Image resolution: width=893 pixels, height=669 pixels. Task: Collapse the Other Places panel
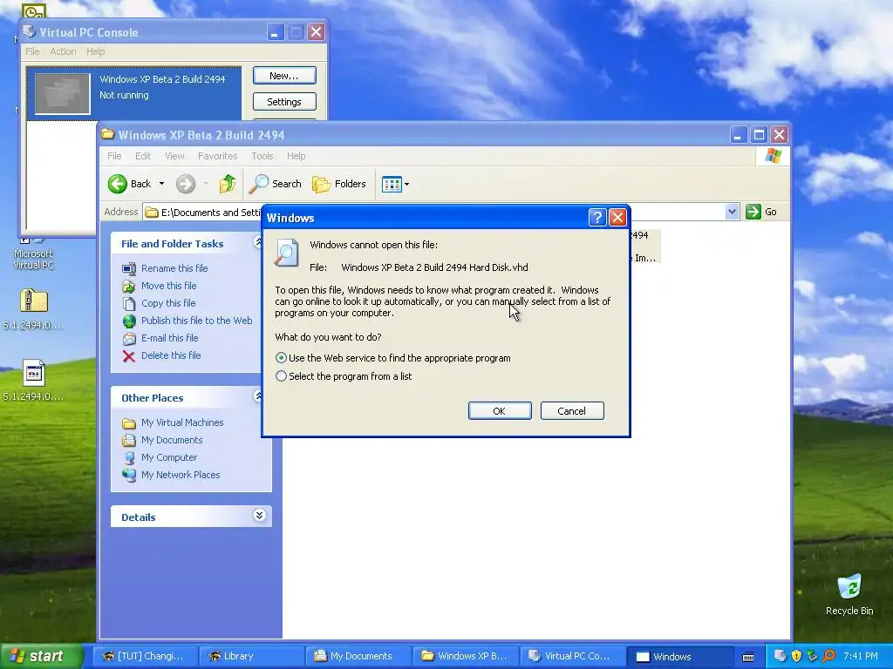[259, 396]
